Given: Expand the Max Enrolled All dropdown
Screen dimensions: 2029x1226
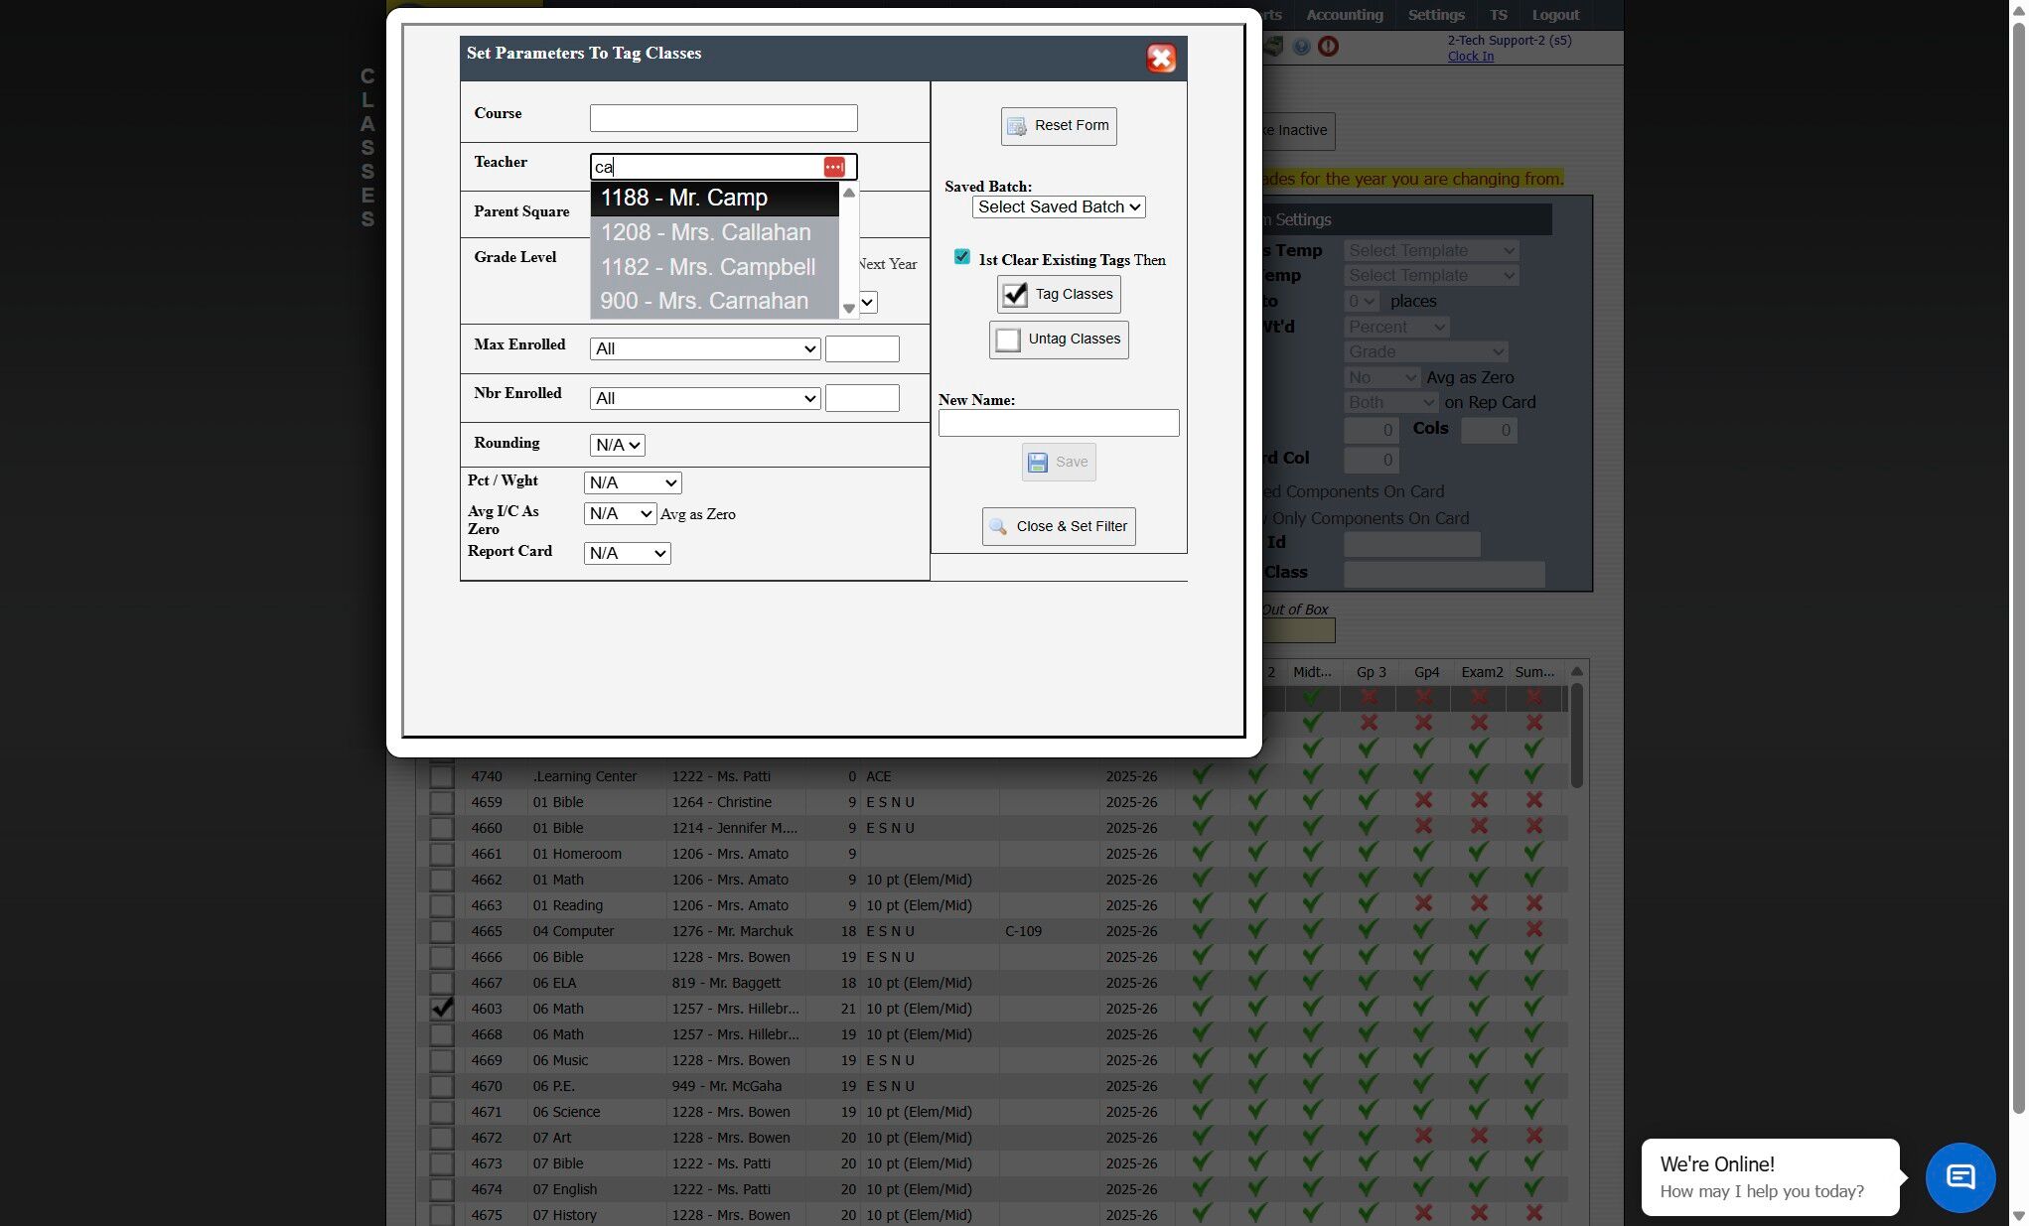Looking at the screenshot, I should point(704,349).
